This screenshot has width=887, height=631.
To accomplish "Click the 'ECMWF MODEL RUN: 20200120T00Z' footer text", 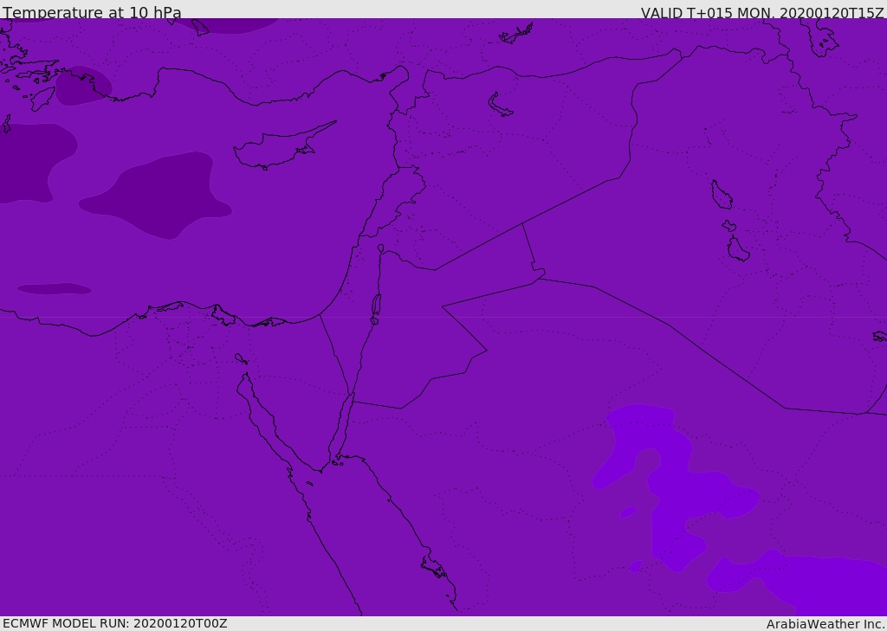I will 115,624.
